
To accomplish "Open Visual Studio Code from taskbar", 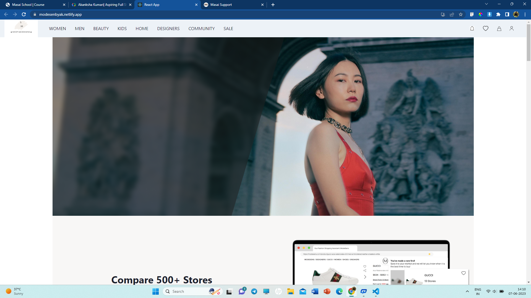I will click(x=376, y=291).
